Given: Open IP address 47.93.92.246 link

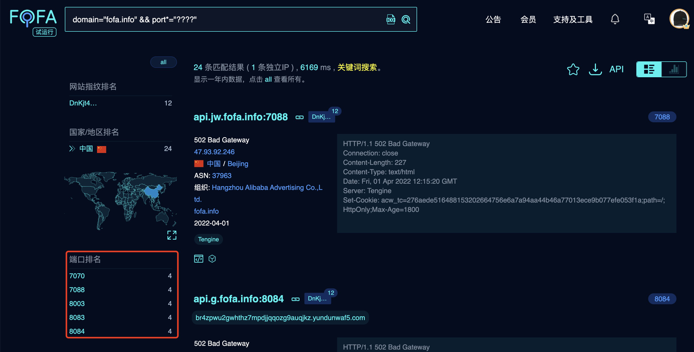Looking at the screenshot, I should point(214,152).
